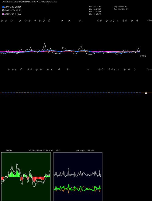152x201 pixels.
Task: Click the Avg V: 0.003 M value
Action: (120, 7)
